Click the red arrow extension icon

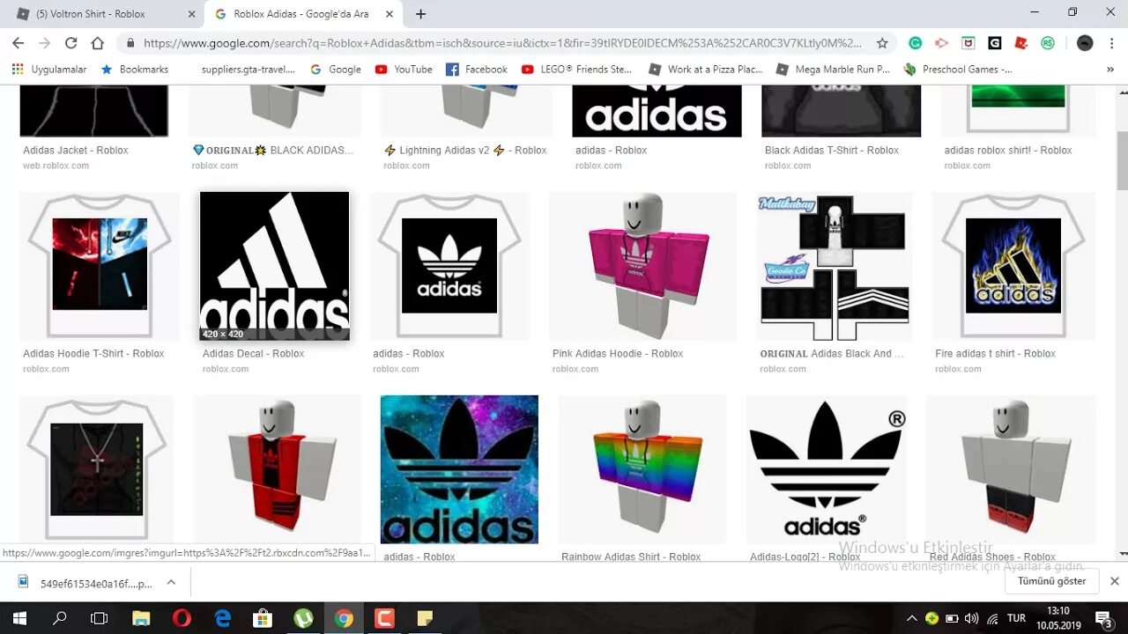[x=941, y=42]
